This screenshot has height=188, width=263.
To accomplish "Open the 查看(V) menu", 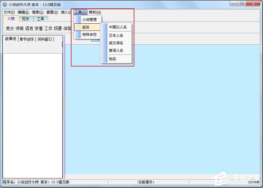I will point(52,12).
